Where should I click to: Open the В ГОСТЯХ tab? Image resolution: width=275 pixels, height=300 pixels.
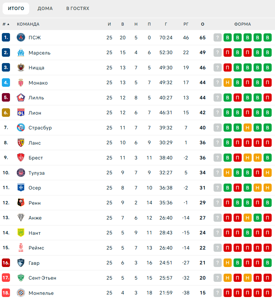point(78,9)
